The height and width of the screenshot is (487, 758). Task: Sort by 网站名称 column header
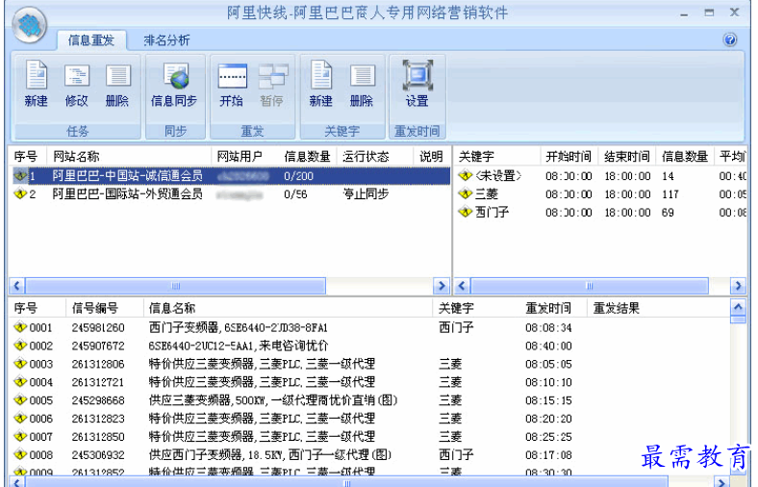[x=129, y=157]
